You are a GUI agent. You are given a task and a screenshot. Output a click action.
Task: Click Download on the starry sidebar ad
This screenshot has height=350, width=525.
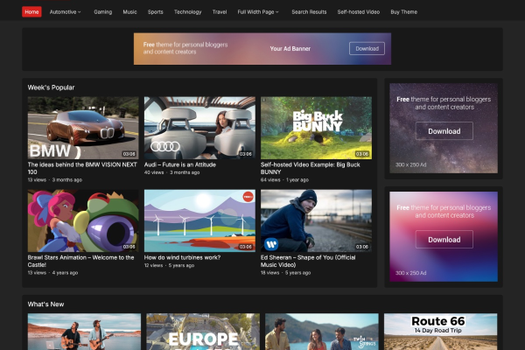[x=444, y=131]
